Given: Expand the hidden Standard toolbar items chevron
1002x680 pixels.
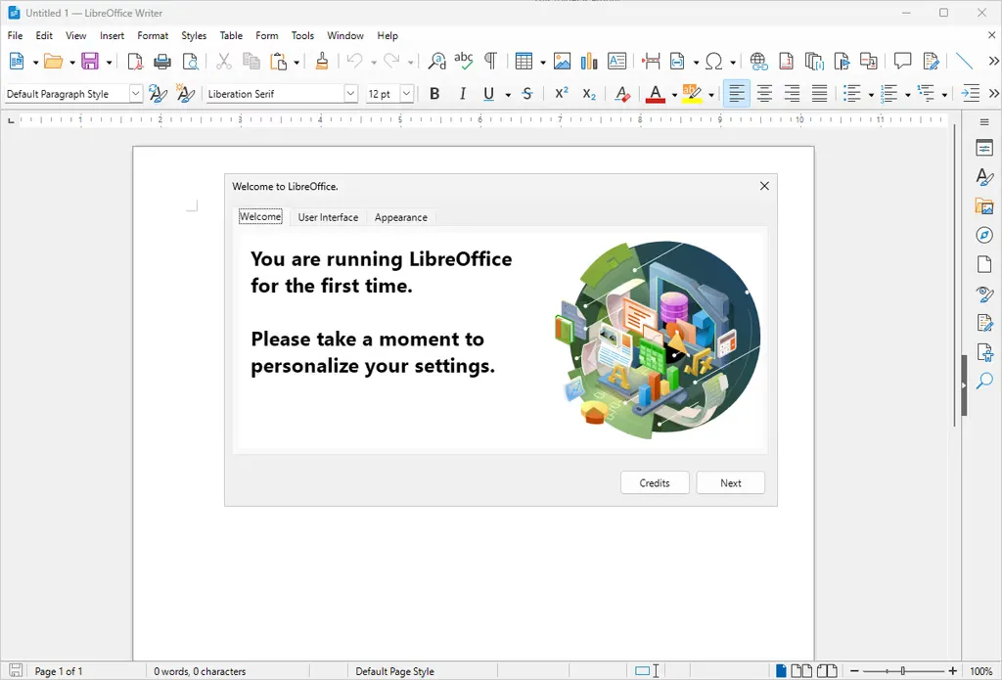Looking at the screenshot, I should click(x=993, y=62).
